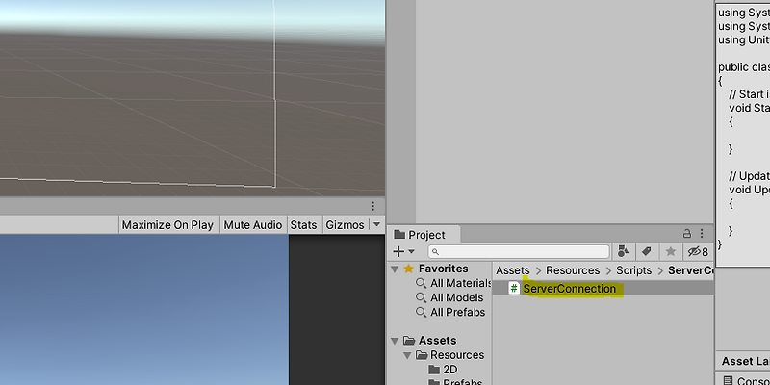Screen dimensions: 770x385
Task: Toggle Gizmos in the Game view
Action: click(x=345, y=225)
